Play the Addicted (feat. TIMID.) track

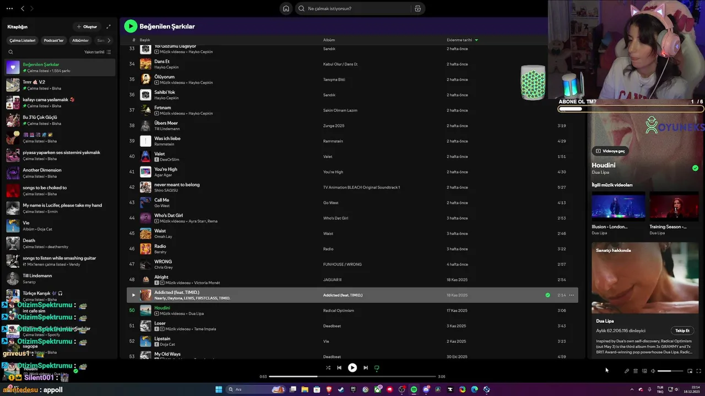tap(133, 295)
